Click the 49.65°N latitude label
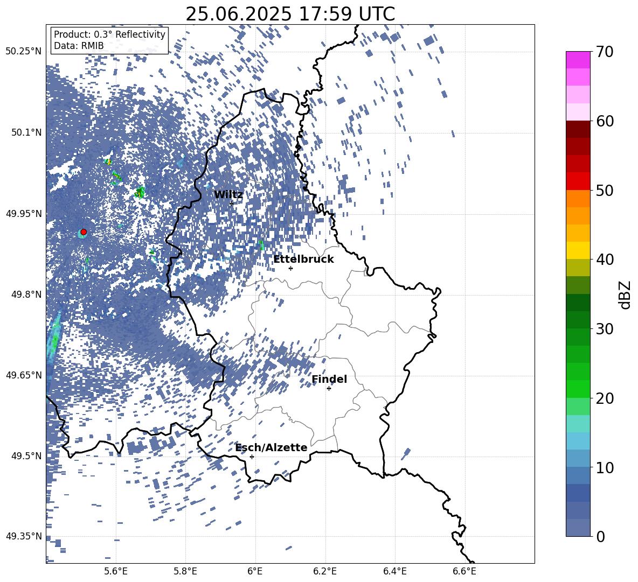This screenshot has width=638, height=582. pyautogui.click(x=24, y=375)
